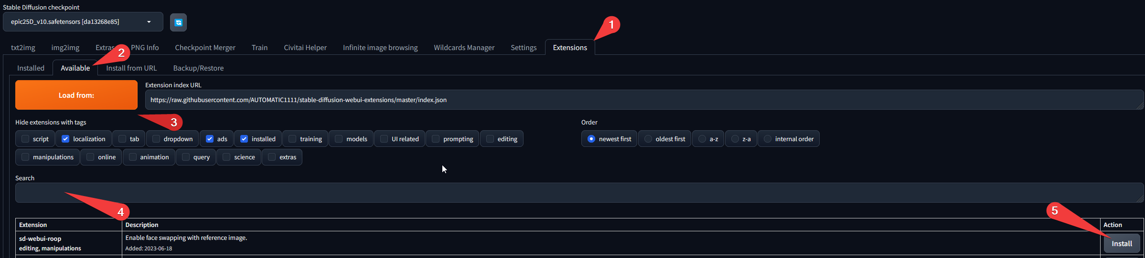Image resolution: width=1145 pixels, height=258 pixels.
Task: Open the Backup/Restore tab
Action: [x=198, y=68]
